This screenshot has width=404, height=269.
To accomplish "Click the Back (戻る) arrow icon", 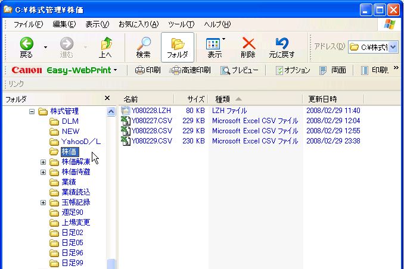I will 26,43.
